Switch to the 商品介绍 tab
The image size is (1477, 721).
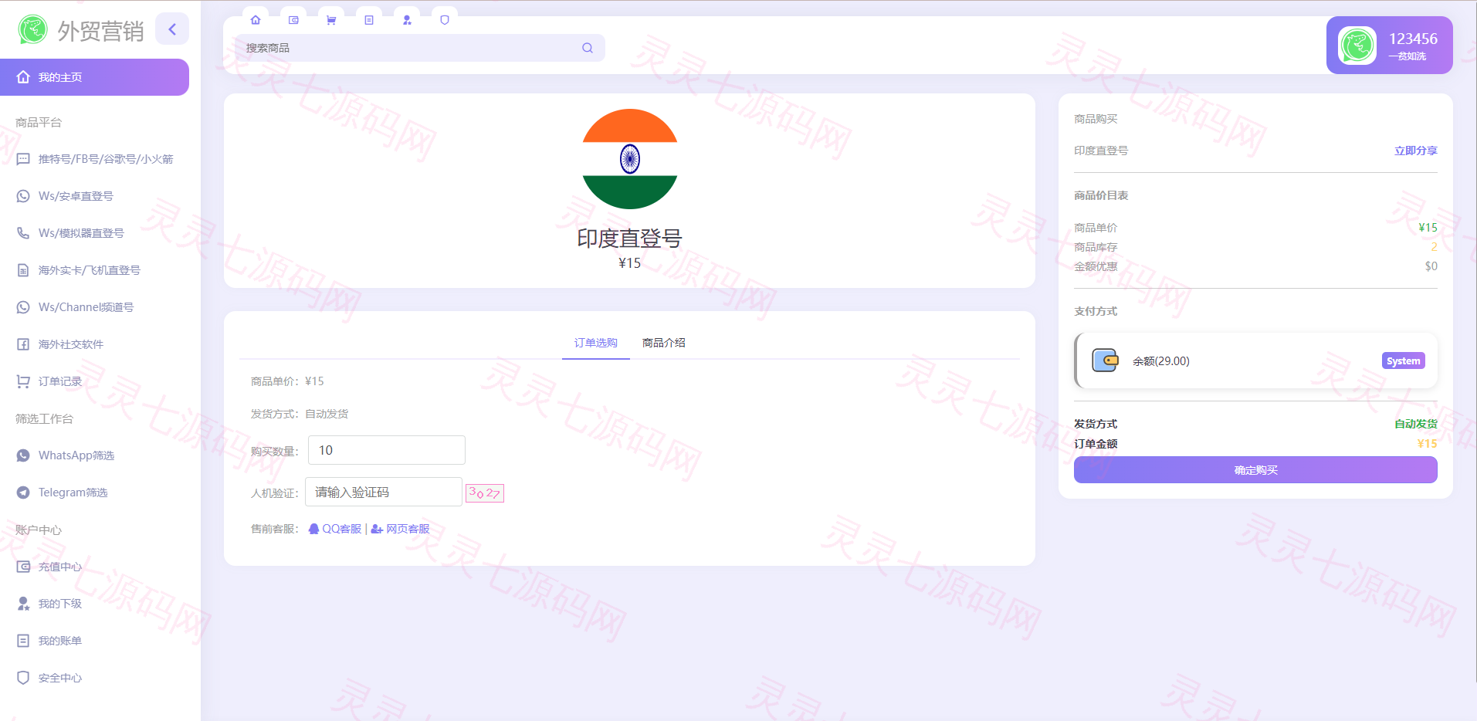coord(664,343)
